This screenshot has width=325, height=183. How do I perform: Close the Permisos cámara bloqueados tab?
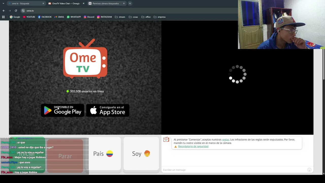coord(124,4)
